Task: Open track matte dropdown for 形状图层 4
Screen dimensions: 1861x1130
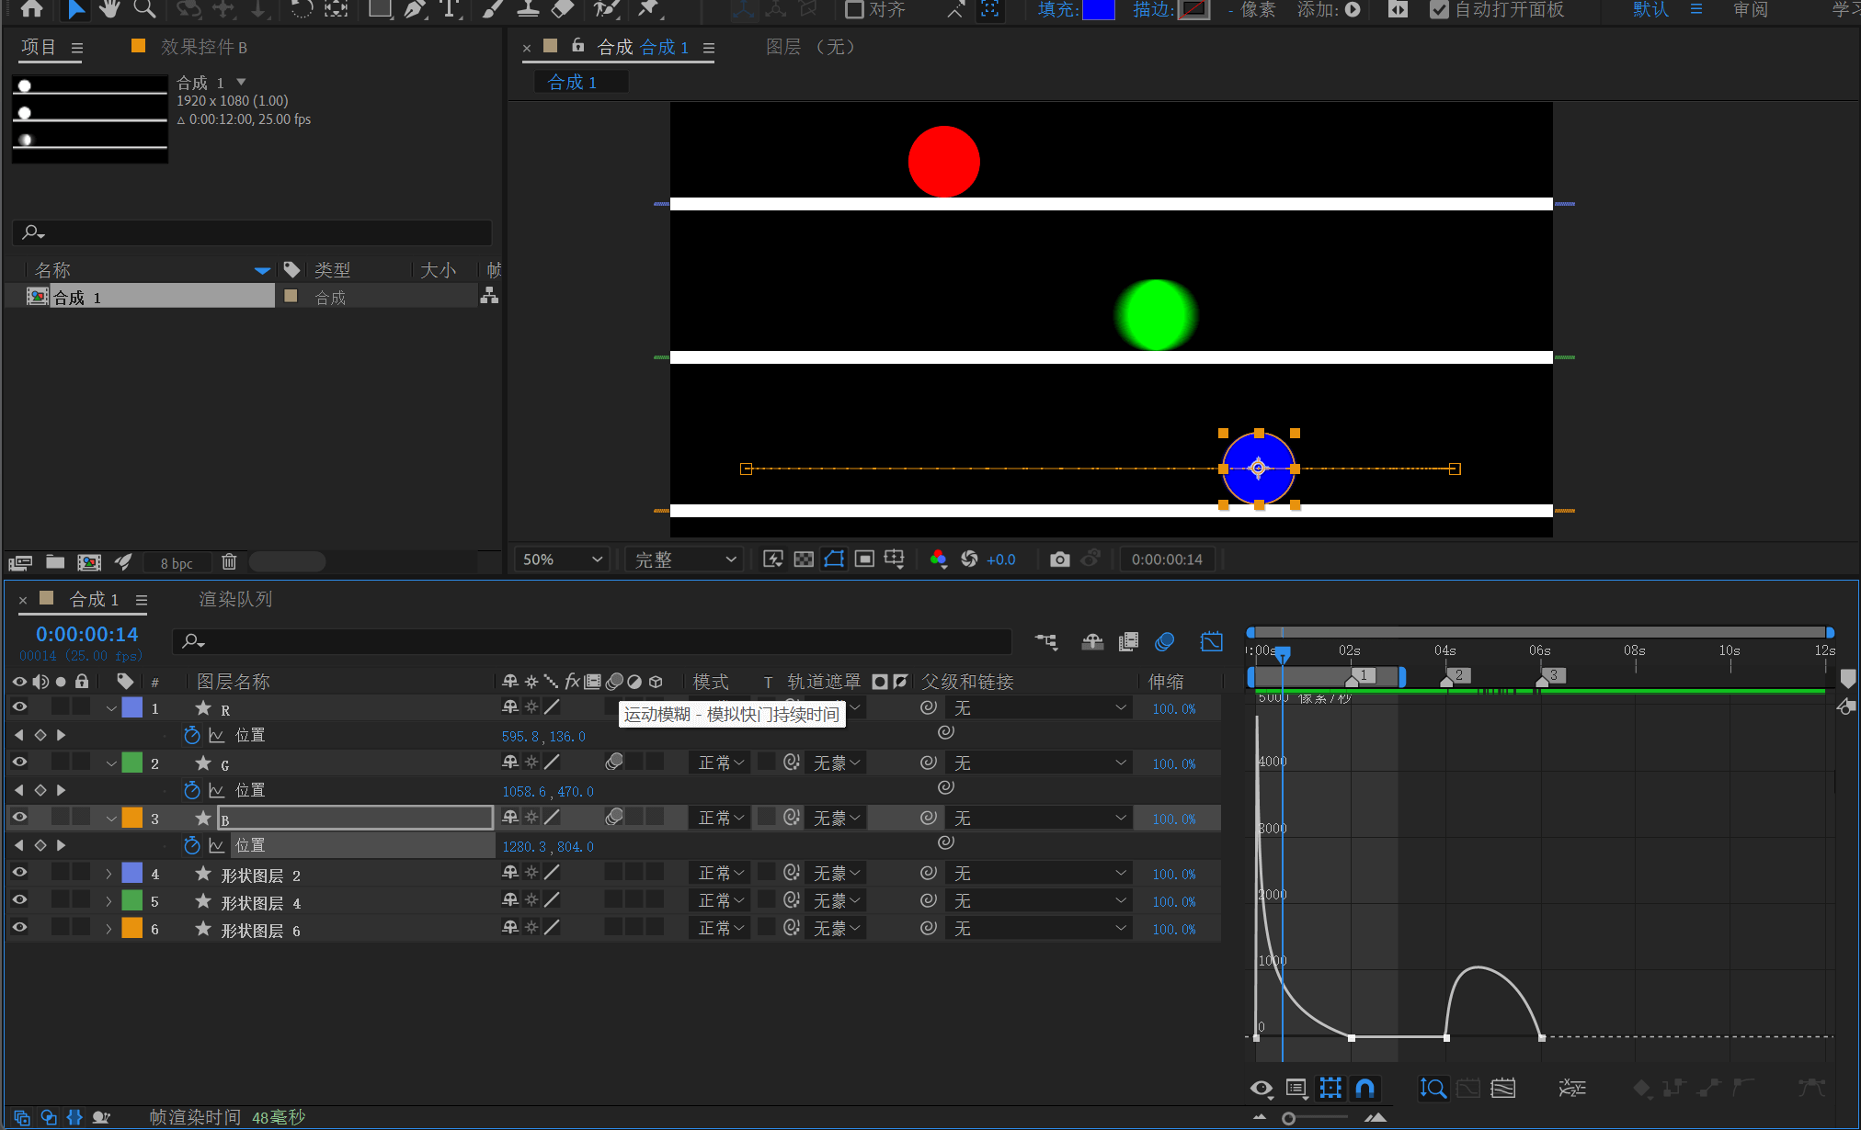Action: click(836, 901)
